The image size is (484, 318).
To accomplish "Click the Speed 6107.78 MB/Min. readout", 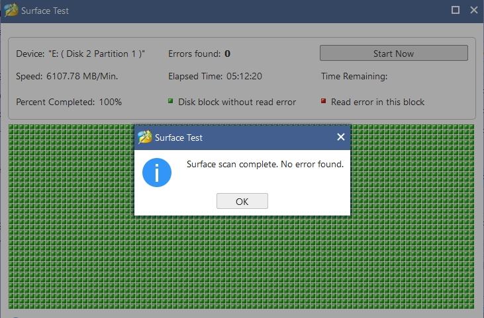I will (x=67, y=77).
